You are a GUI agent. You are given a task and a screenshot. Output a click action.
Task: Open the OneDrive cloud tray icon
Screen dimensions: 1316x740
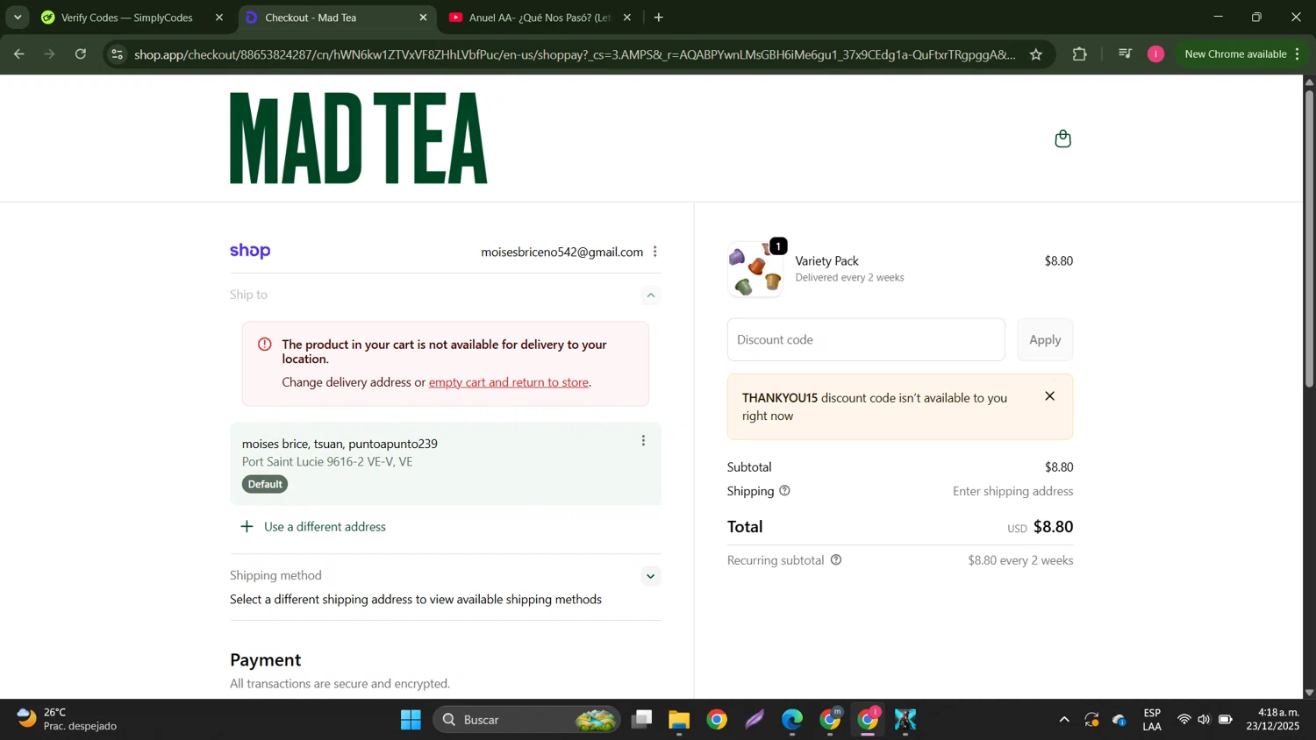[1119, 720]
